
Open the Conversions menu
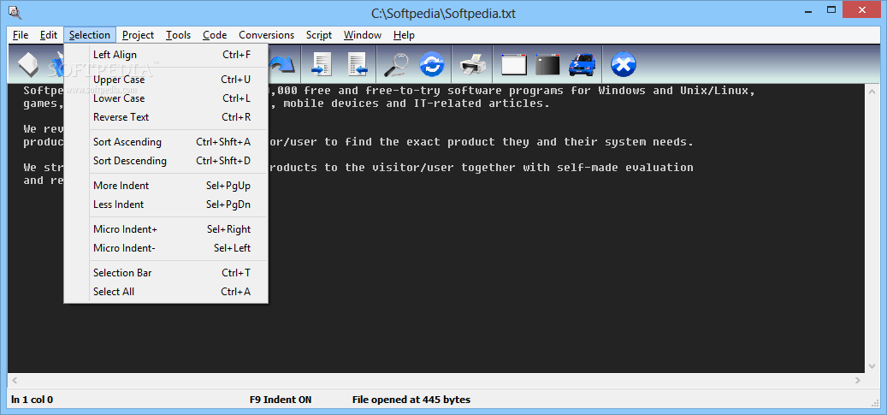[266, 35]
